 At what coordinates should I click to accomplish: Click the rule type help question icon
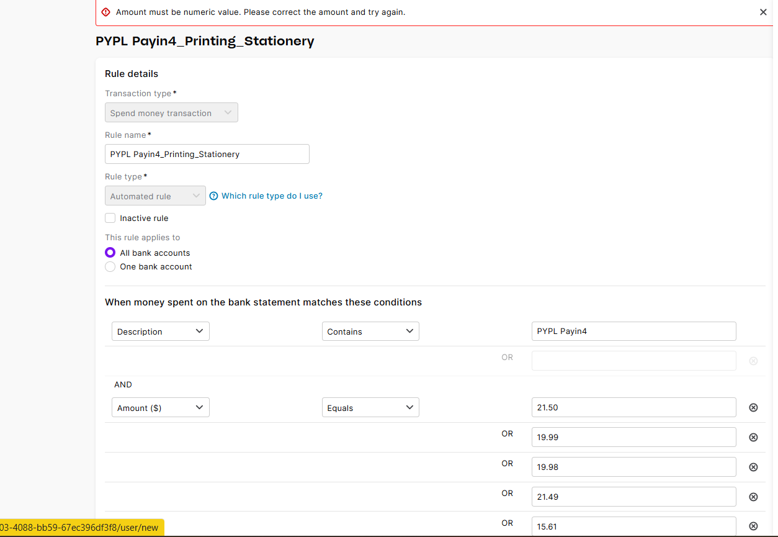(214, 196)
